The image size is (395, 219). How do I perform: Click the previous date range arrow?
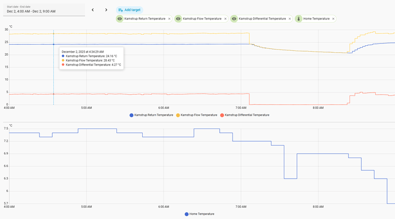point(92,9)
